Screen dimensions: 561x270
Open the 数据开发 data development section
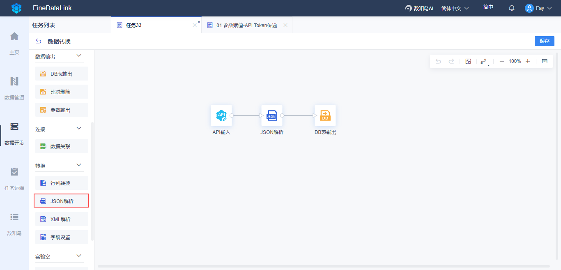click(x=14, y=134)
